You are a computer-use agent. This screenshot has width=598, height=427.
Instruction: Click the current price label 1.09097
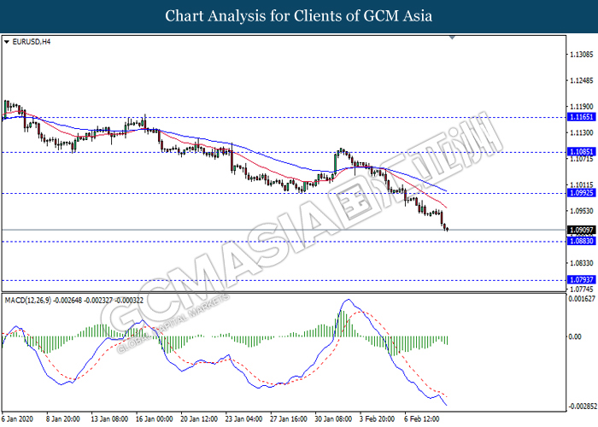tap(581, 230)
